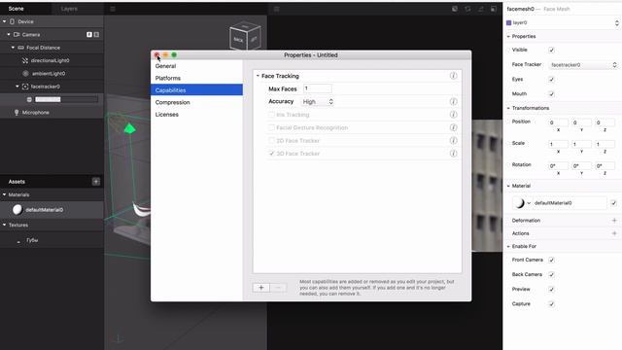Click the Microphone icon in Scene panel
Image resolution: width=622 pixels, height=350 pixels.
coord(17,113)
